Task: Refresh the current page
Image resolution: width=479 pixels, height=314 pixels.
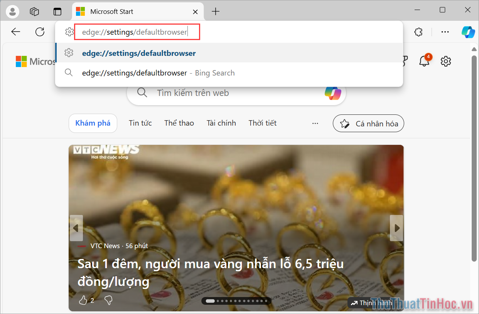Action: 40,32
